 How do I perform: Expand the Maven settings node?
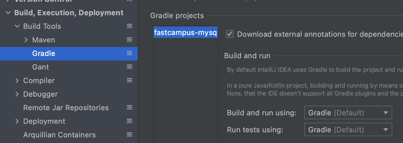[26, 40]
